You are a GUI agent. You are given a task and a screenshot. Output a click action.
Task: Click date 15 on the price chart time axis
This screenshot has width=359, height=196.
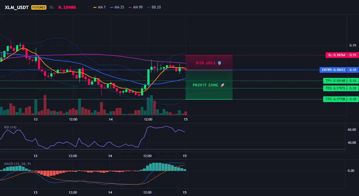point(186,119)
